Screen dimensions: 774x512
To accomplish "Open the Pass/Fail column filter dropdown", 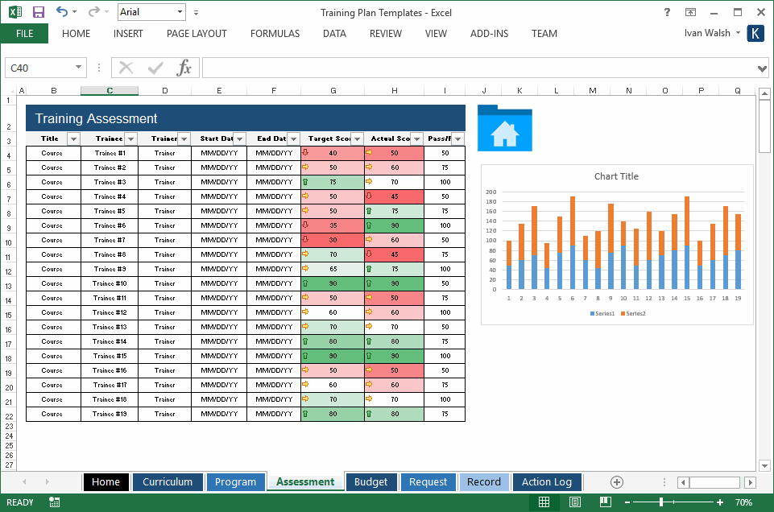I will tap(457, 138).
